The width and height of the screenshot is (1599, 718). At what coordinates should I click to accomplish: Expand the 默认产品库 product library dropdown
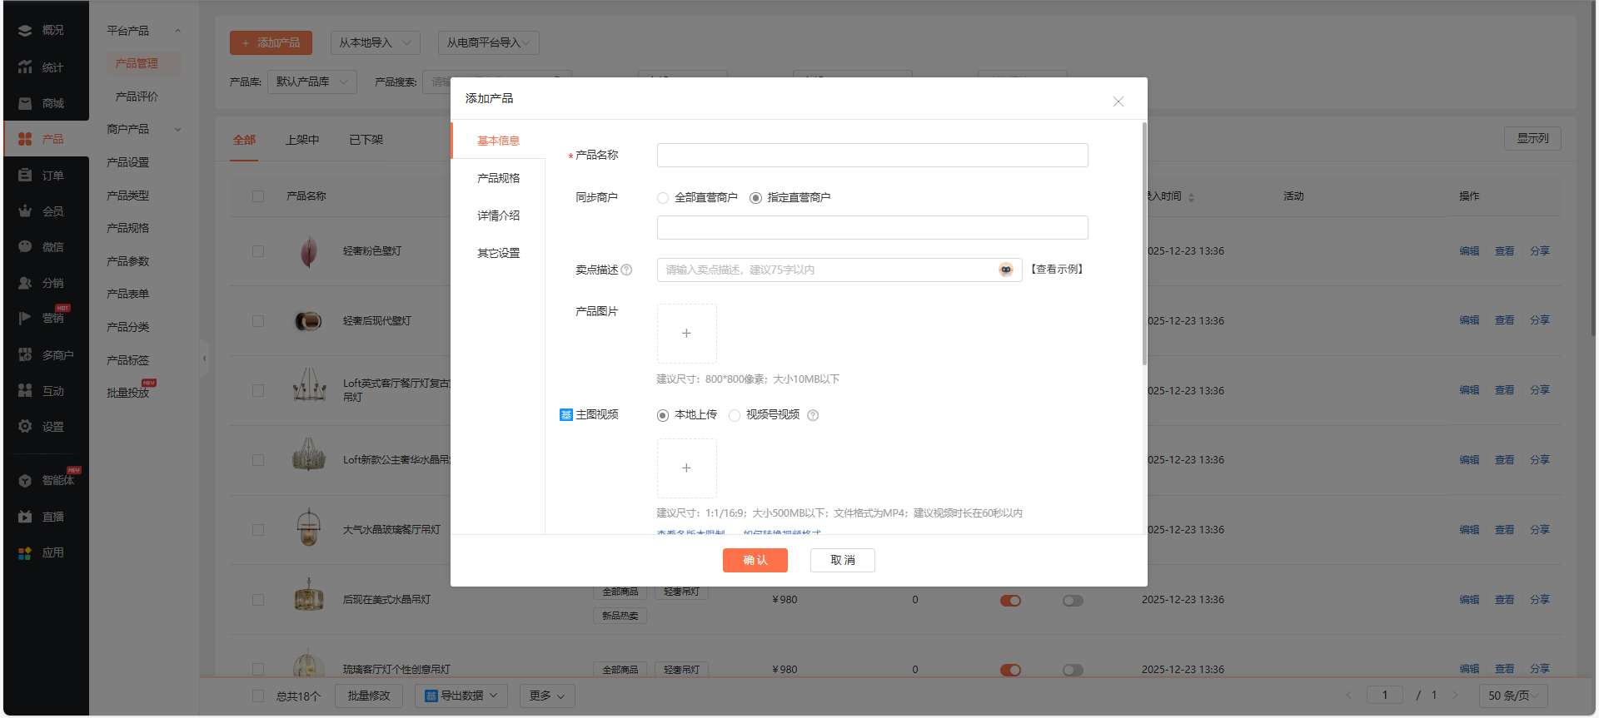pyautogui.click(x=311, y=82)
